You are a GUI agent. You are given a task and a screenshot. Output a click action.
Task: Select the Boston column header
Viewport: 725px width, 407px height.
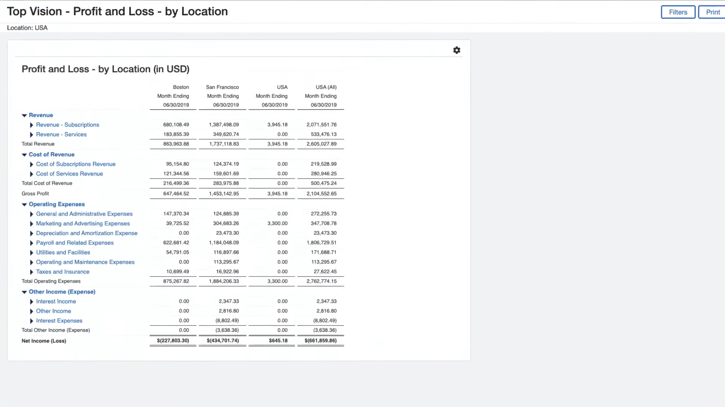[x=181, y=87]
